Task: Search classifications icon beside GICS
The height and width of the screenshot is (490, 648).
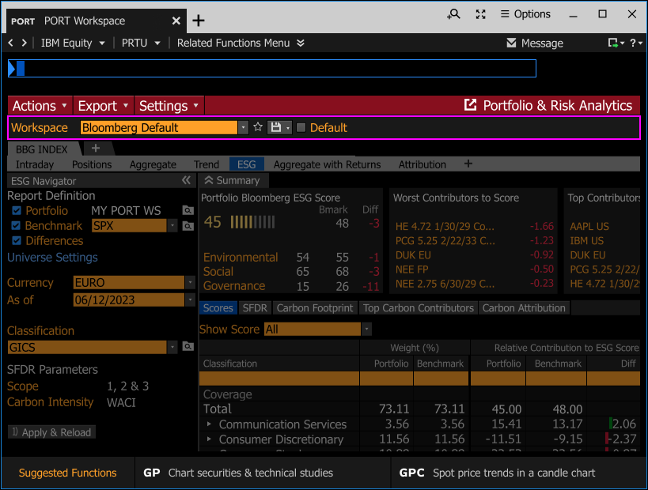Action: [188, 346]
